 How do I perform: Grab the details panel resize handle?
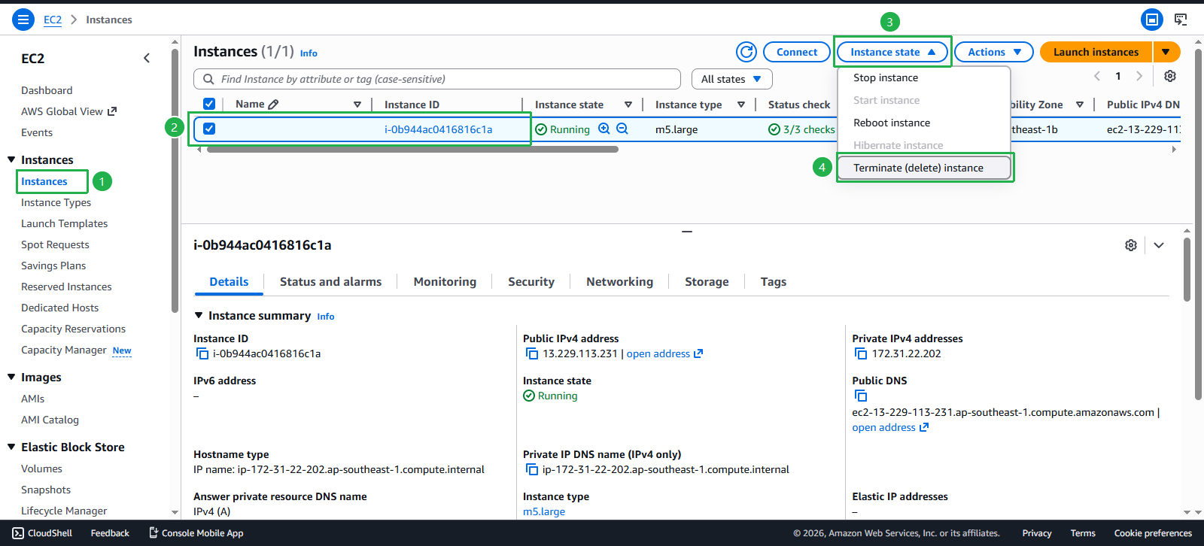click(x=687, y=232)
